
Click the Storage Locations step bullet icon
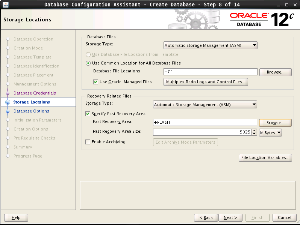[7, 102]
